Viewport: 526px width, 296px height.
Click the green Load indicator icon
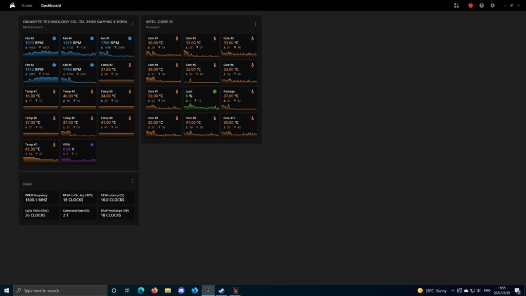coord(215,91)
